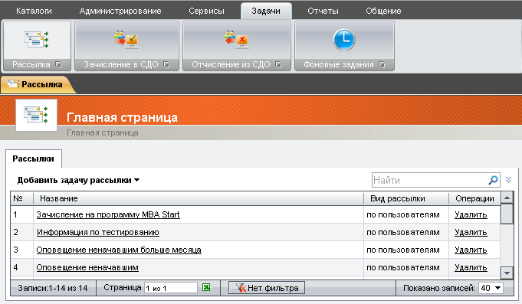Open the Фоновые задания clock icon
The width and height of the screenshot is (522, 304).
pyautogui.click(x=344, y=40)
